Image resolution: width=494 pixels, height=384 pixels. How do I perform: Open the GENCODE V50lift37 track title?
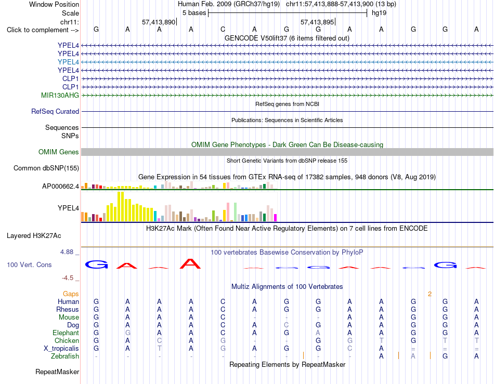287,38
